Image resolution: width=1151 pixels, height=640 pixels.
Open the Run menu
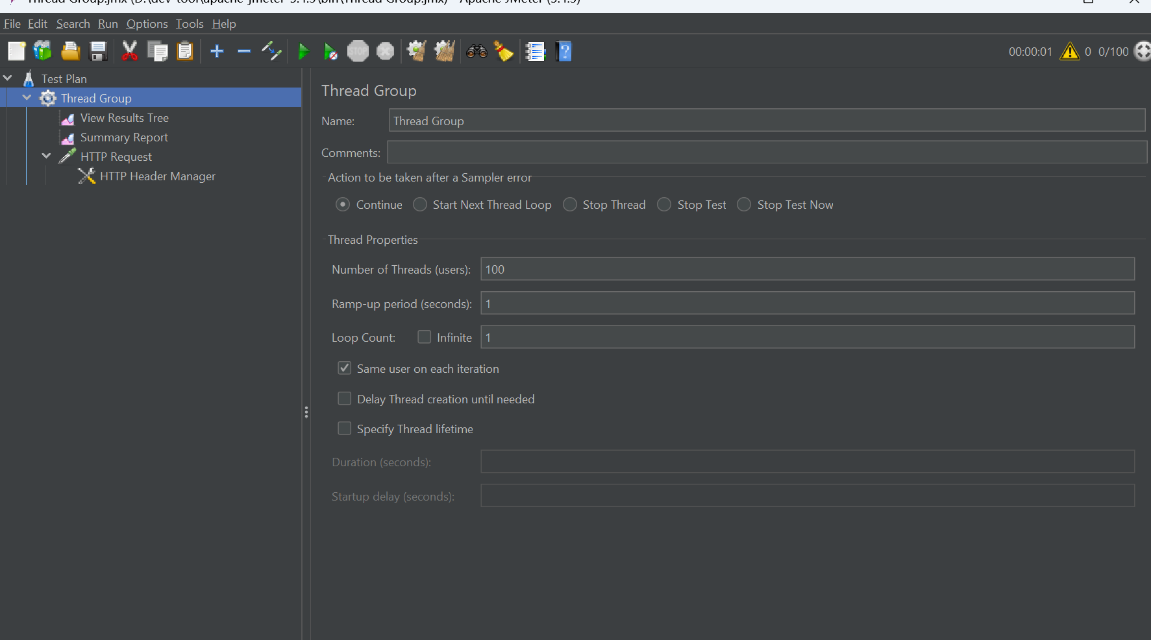point(108,24)
